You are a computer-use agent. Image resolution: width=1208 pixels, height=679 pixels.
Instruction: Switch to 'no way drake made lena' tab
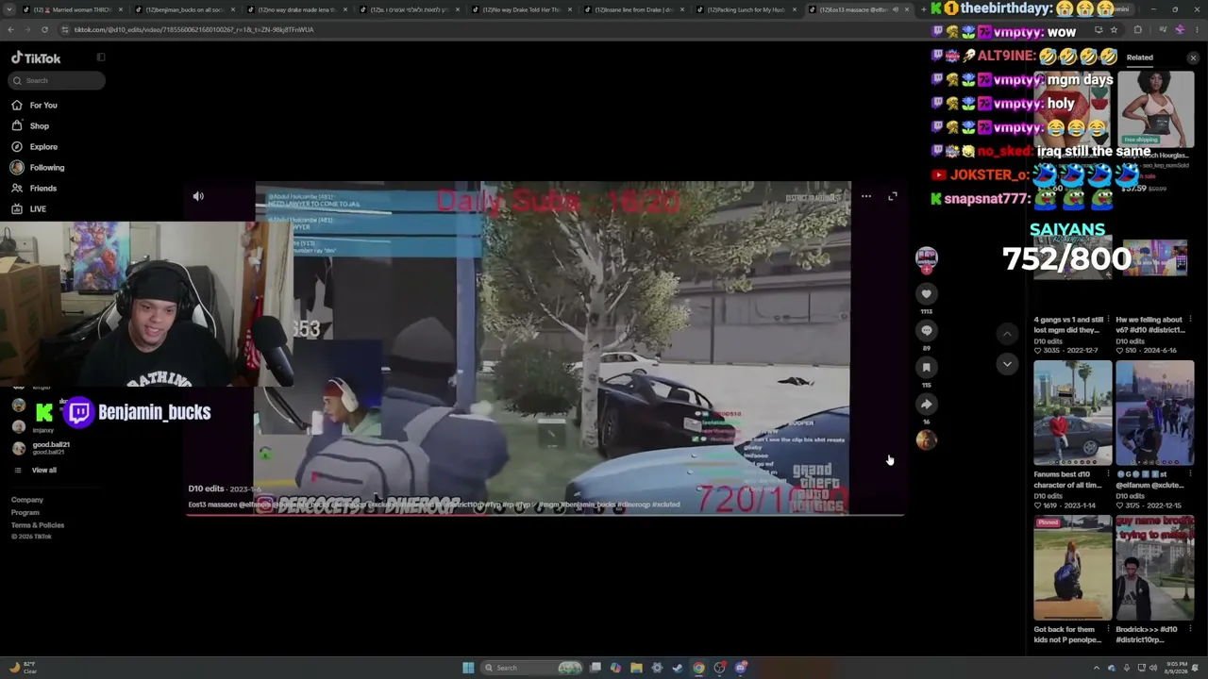297,9
